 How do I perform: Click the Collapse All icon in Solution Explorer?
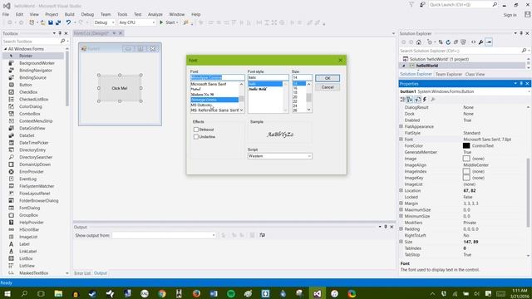click(456, 42)
